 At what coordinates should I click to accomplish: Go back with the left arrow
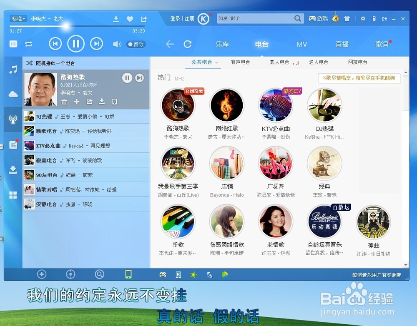[x=170, y=44]
